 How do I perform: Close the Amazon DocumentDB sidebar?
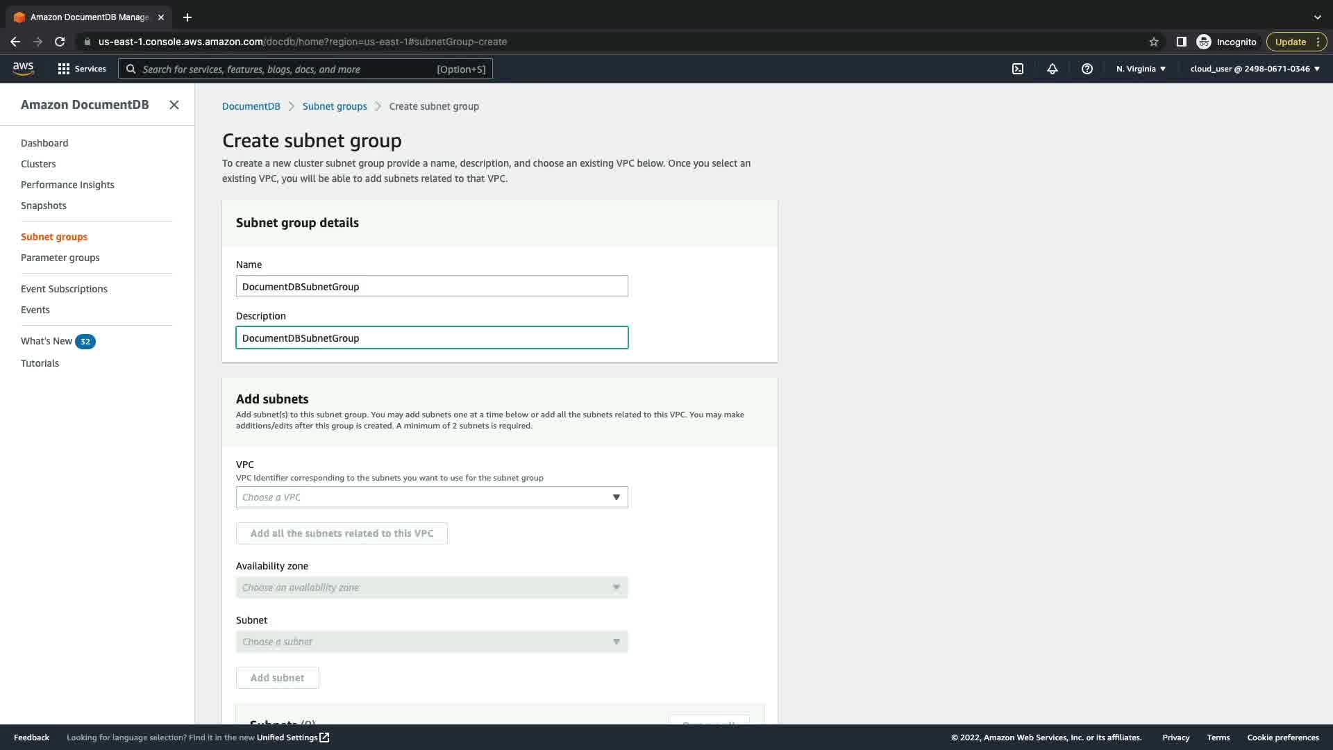(174, 105)
